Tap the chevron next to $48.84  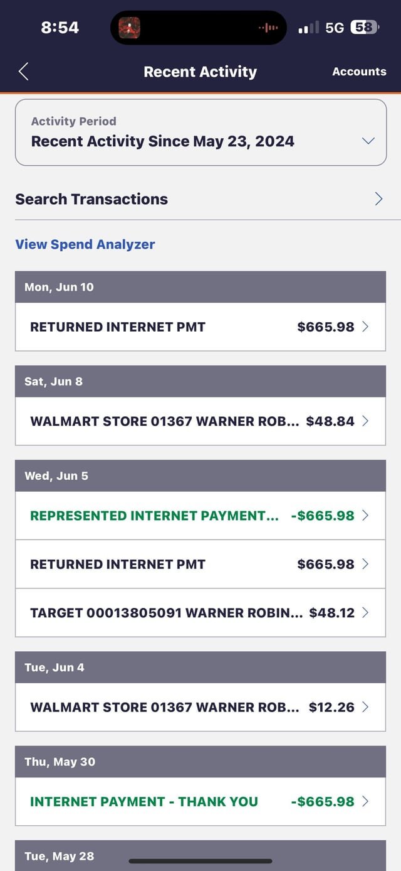coord(365,421)
